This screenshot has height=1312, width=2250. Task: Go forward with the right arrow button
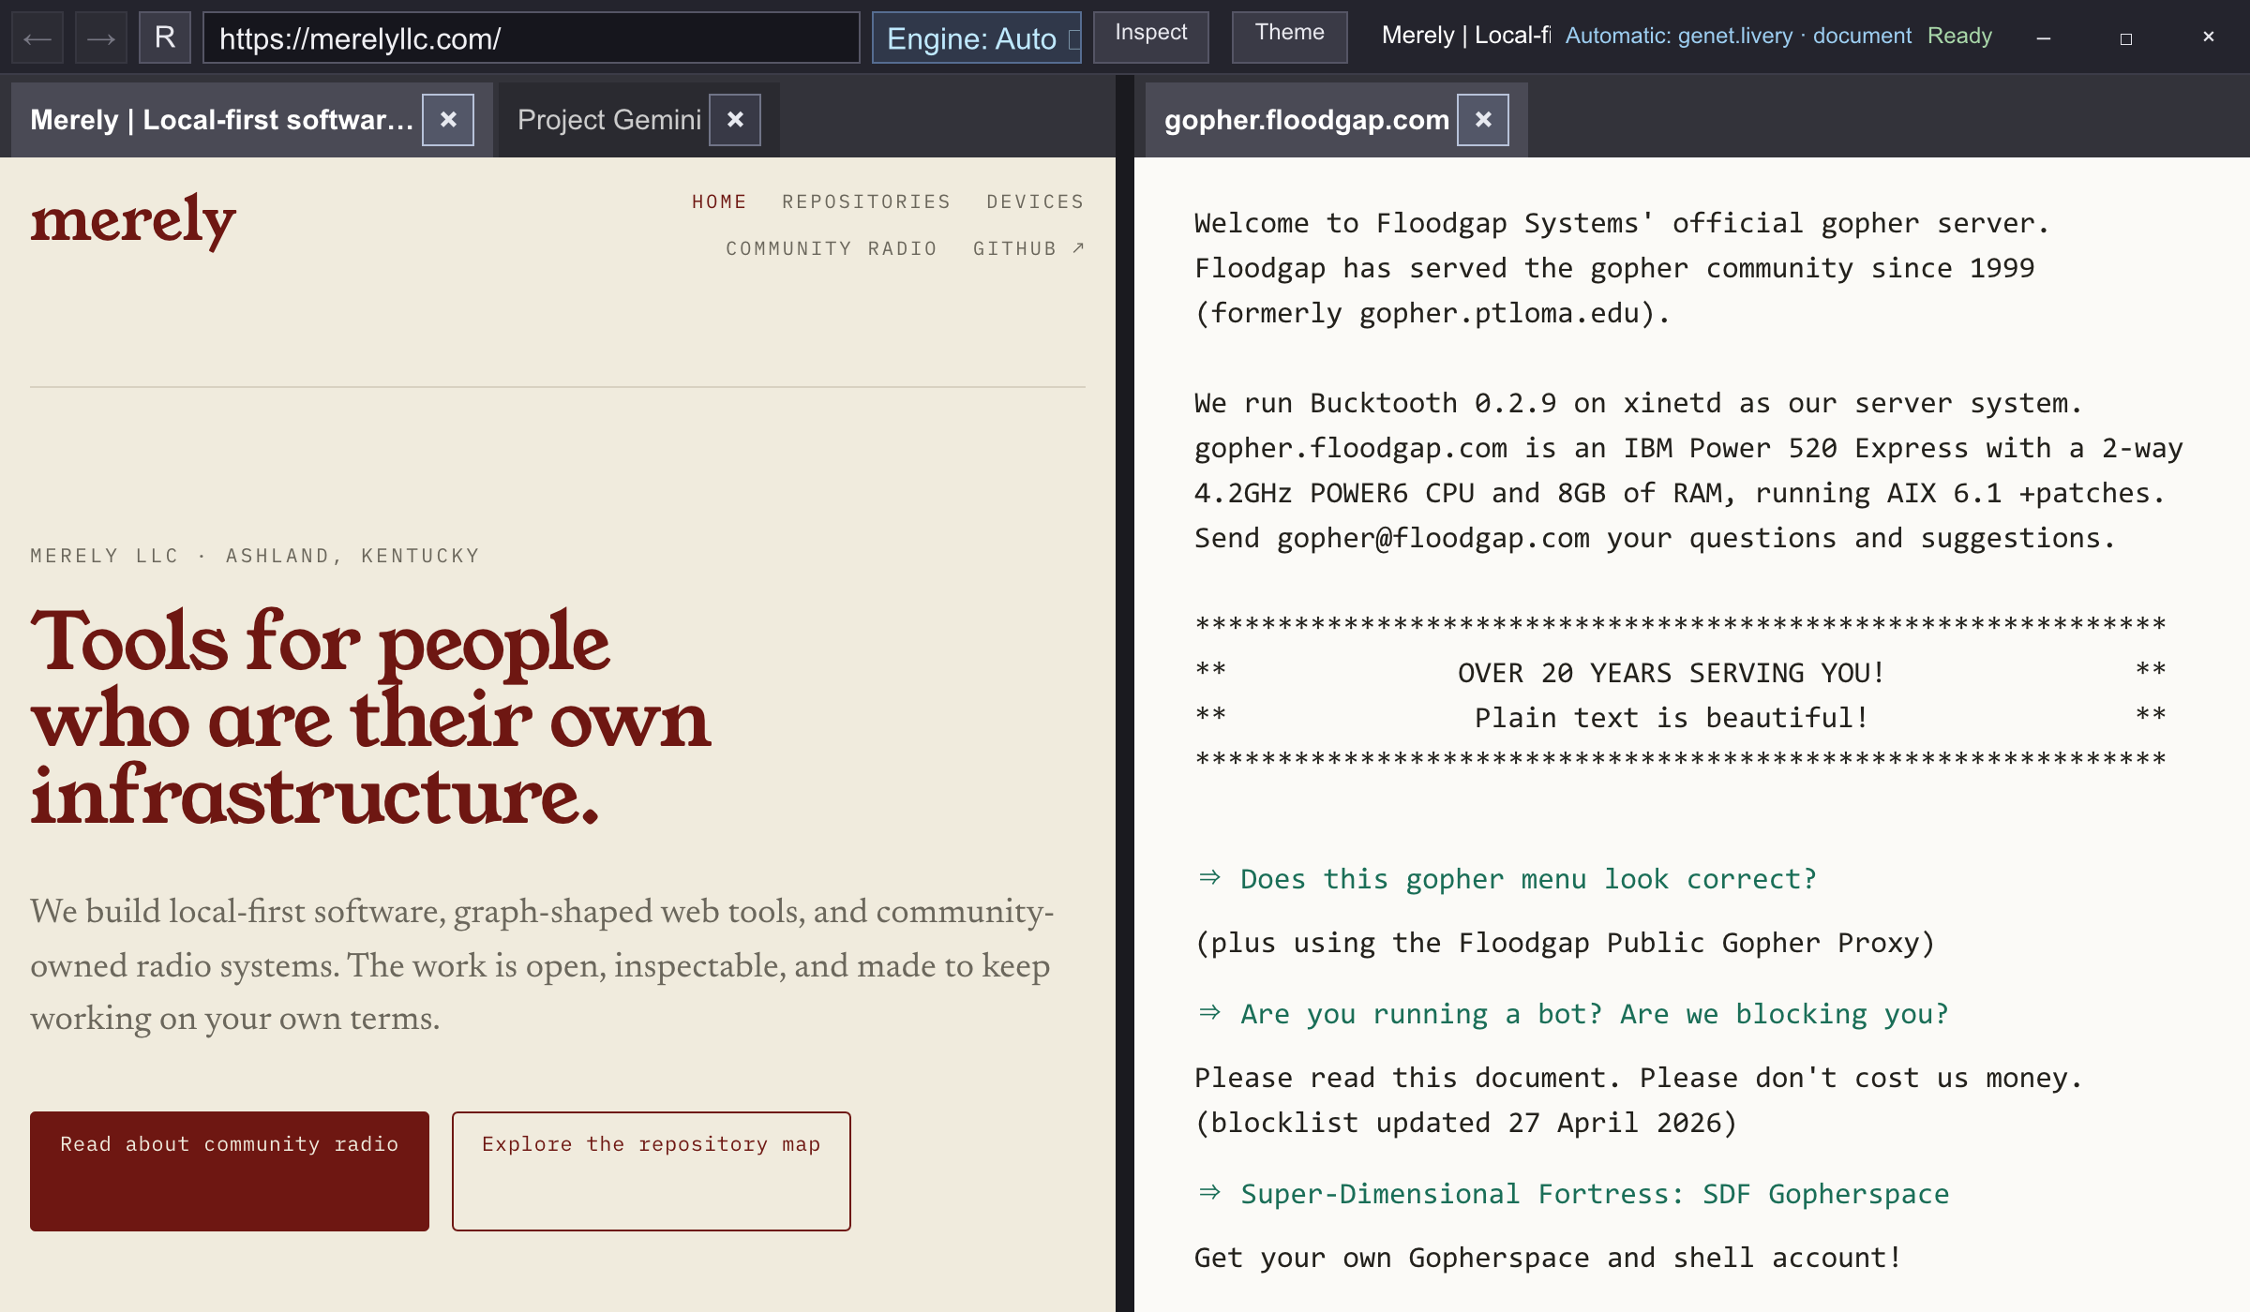tap(101, 38)
